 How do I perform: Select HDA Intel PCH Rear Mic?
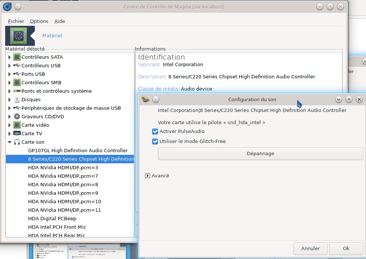pyautogui.click(x=57, y=235)
